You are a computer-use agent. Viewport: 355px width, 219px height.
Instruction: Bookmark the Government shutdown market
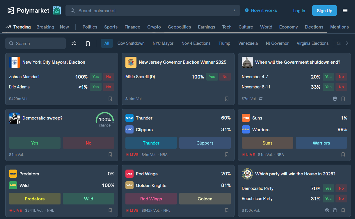pos(343,99)
